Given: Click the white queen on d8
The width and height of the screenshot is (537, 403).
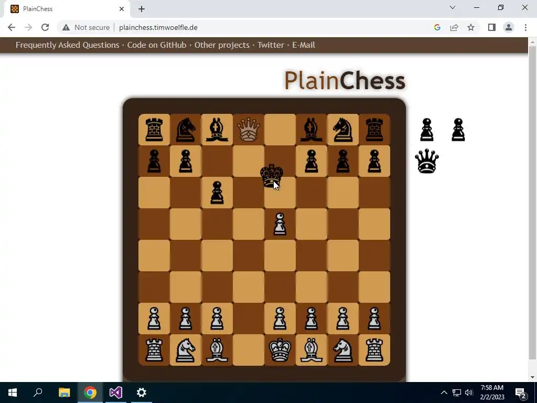Looking at the screenshot, I should pos(249,130).
